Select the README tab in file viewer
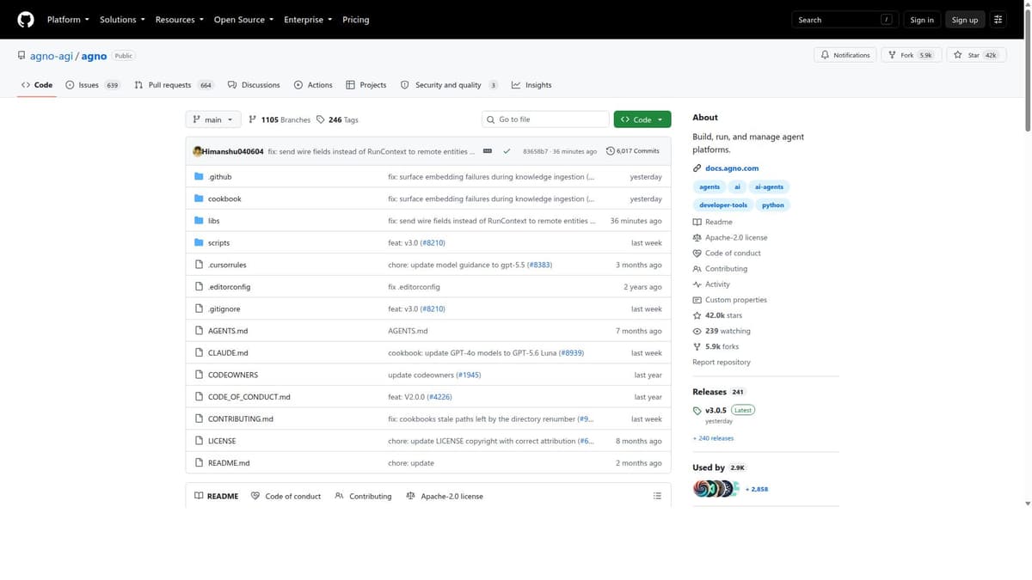The height and width of the screenshot is (580, 1032). coord(217,496)
